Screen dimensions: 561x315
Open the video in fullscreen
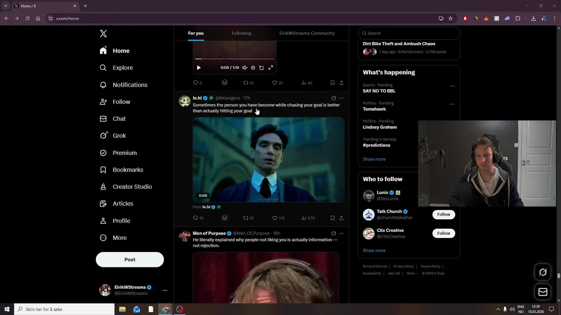270,68
